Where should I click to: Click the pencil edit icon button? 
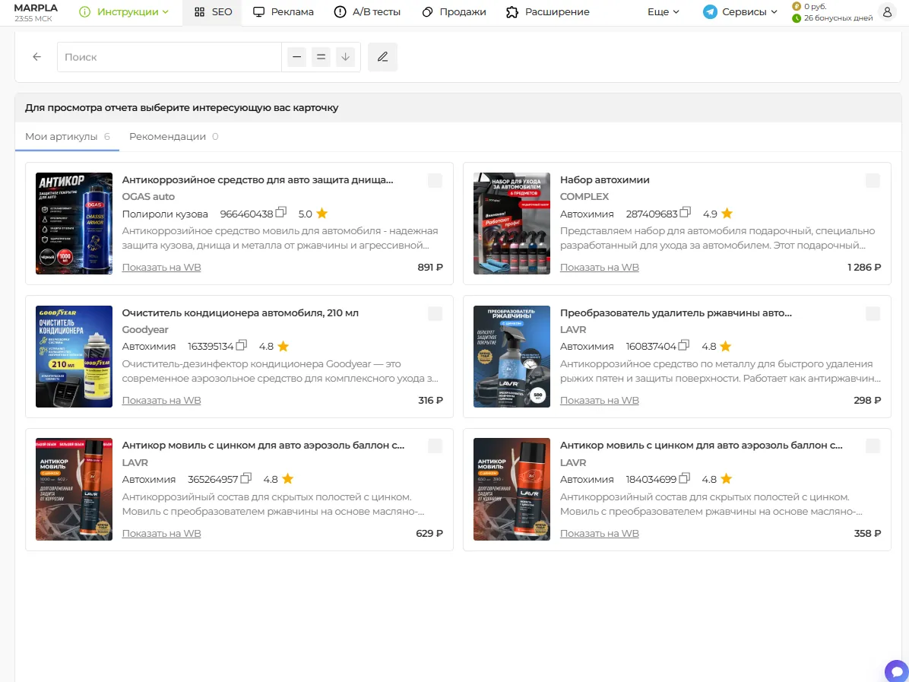(382, 57)
